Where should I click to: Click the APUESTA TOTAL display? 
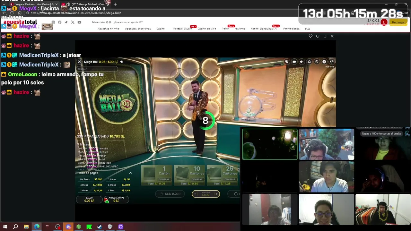(x=116, y=200)
